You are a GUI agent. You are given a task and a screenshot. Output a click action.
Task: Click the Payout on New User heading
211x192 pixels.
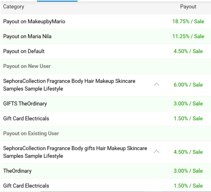[x=27, y=66]
